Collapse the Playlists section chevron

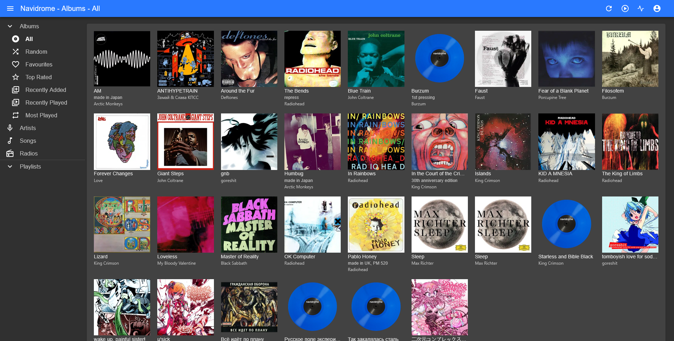click(10, 166)
